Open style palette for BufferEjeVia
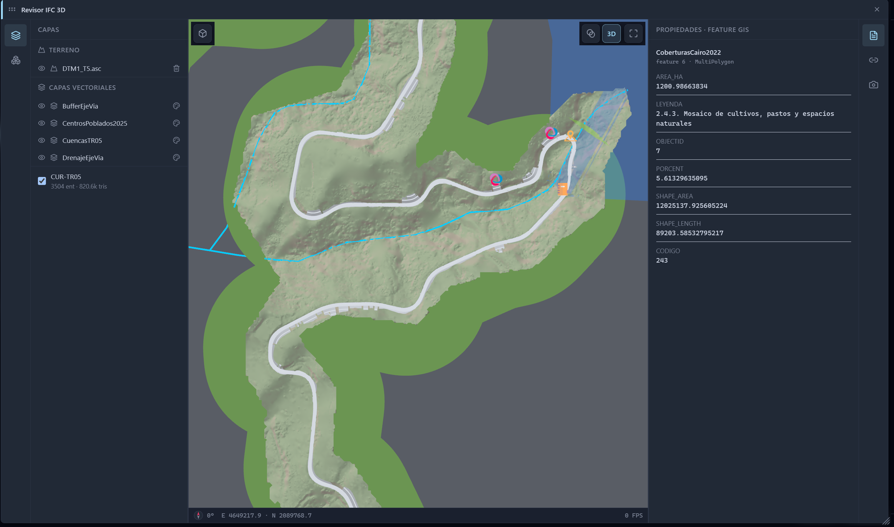 177,106
